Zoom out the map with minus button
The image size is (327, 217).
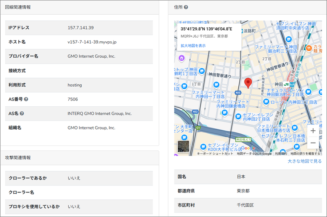(x=313, y=143)
